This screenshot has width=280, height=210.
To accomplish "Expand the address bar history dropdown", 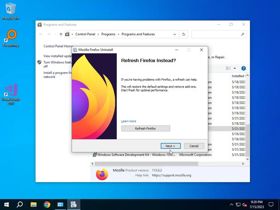I will tap(175, 34).
